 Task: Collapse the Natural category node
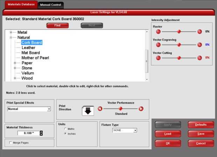[x=11, y=37]
